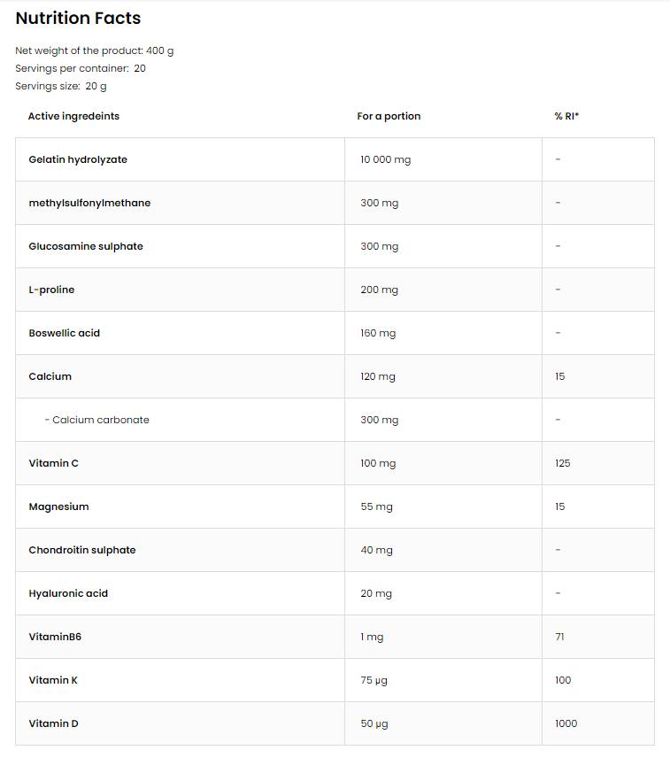Click the L-proline ingredient label

[51, 290]
